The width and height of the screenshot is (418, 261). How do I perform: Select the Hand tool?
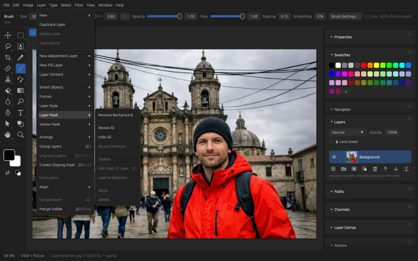pyautogui.click(x=8, y=135)
